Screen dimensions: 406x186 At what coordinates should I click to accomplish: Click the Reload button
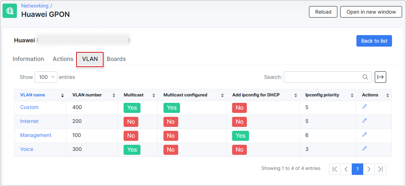coord(323,12)
